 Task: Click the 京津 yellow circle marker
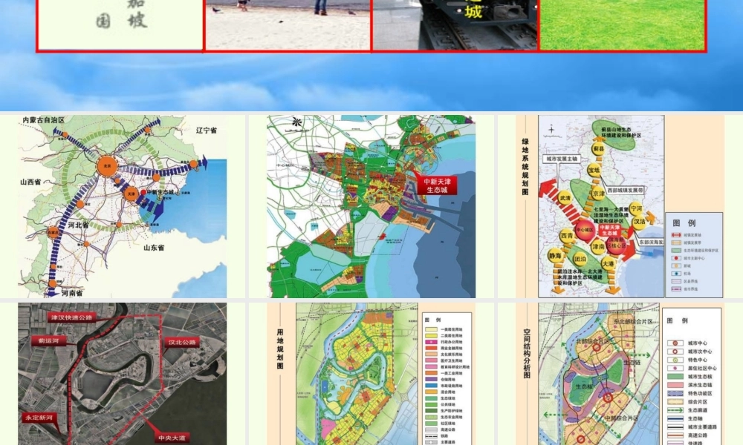(598, 193)
